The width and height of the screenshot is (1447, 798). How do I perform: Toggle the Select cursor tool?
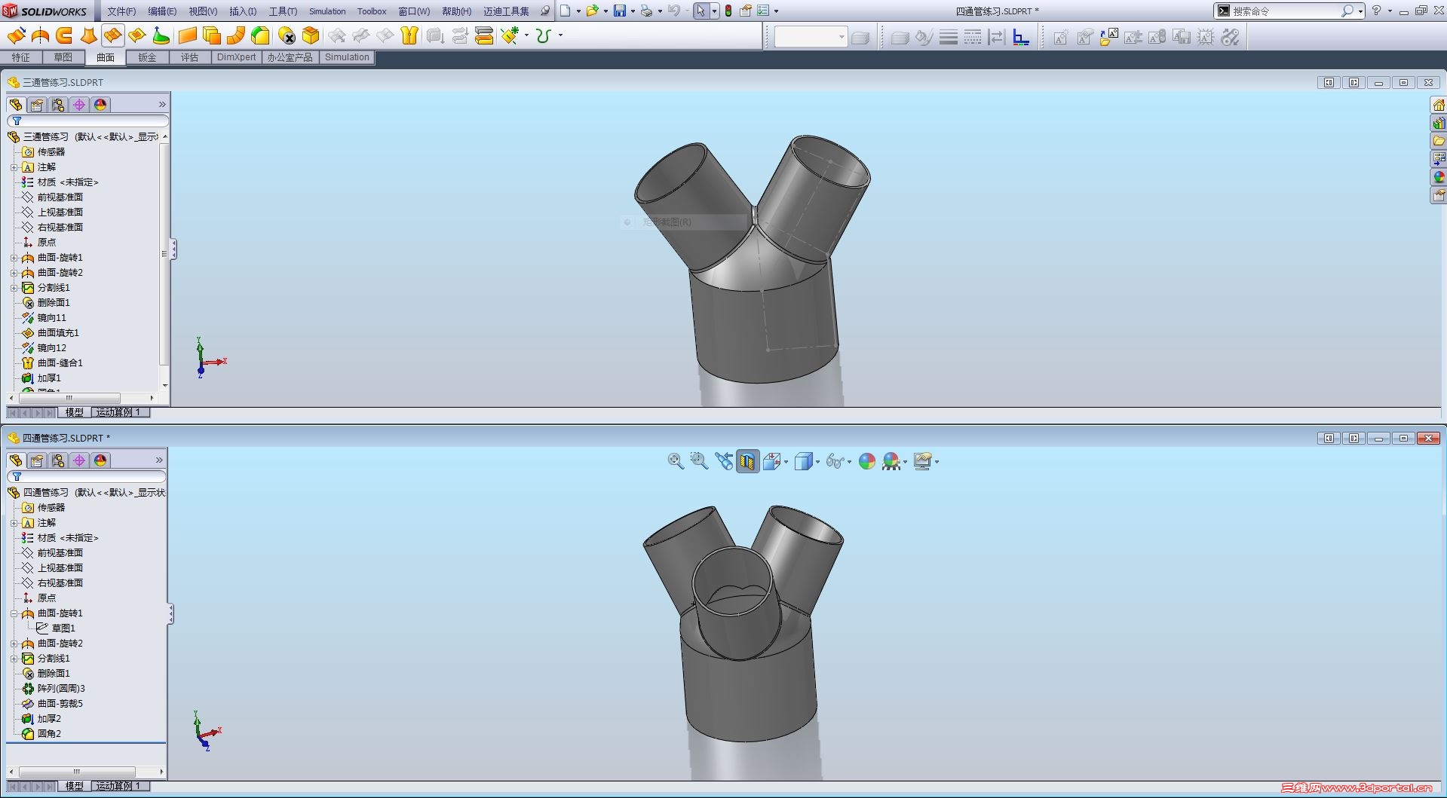point(701,11)
